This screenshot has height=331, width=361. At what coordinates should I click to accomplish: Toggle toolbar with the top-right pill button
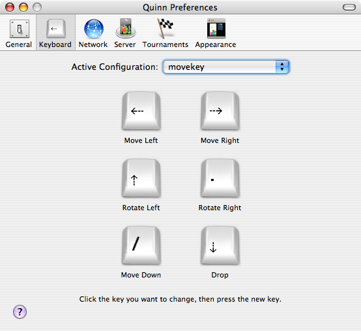click(349, 7)
